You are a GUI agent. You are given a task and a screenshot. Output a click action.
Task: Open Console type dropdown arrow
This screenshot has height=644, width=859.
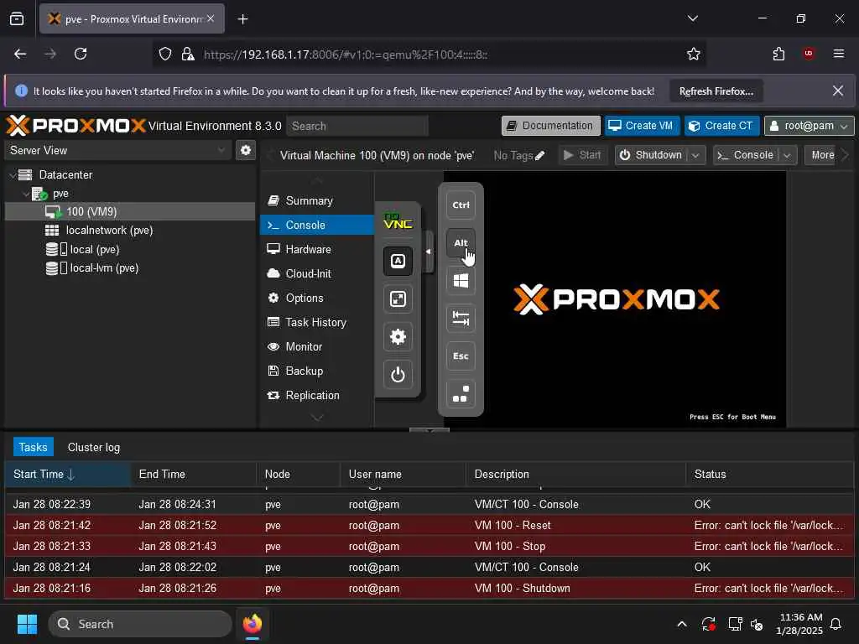787,155
